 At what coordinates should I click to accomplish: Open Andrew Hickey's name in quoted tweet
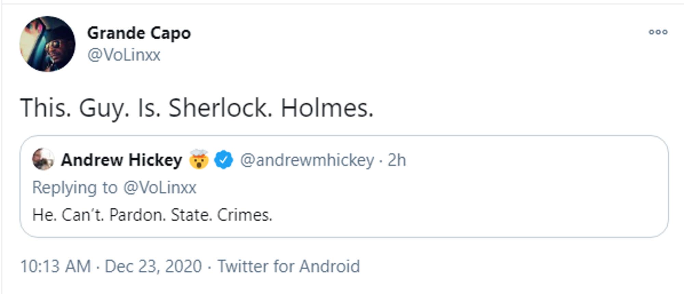tap(121, 160)
